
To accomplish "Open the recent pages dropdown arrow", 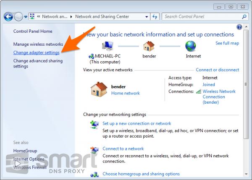I will point(26,17).
